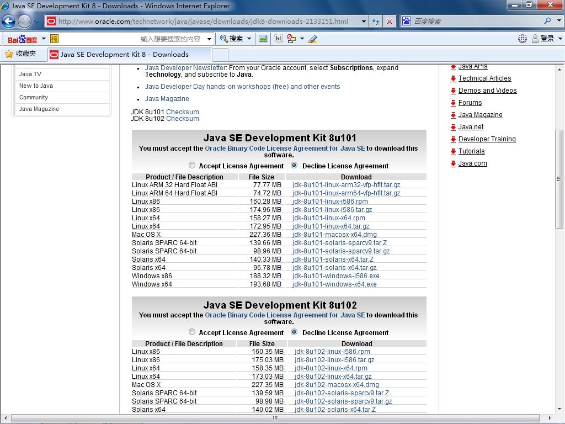The width and height of the screenshot is (565, 424).
Task: Click the 188.32 MB file size cell
Action: 265,276
